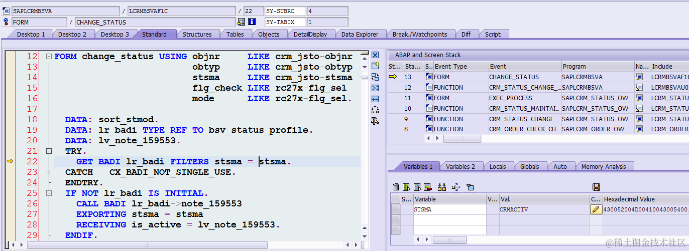Click the CRM_STATUS_MAINTAI... event cell

tap(525, 108)
